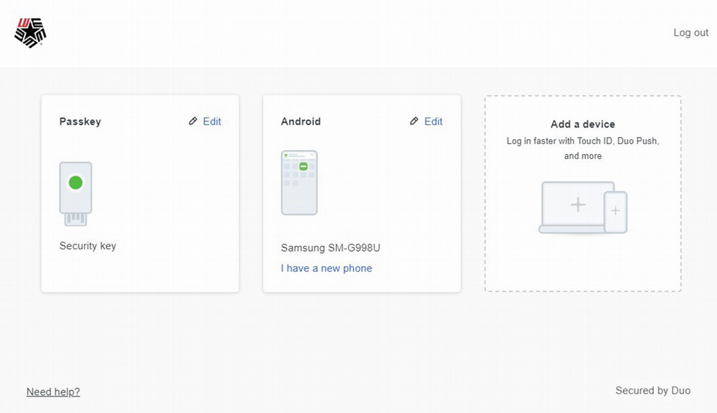717x413 pixels.
Task: Open the Edit link for Android
Action: pyautogui.click(x=433, y=122)
